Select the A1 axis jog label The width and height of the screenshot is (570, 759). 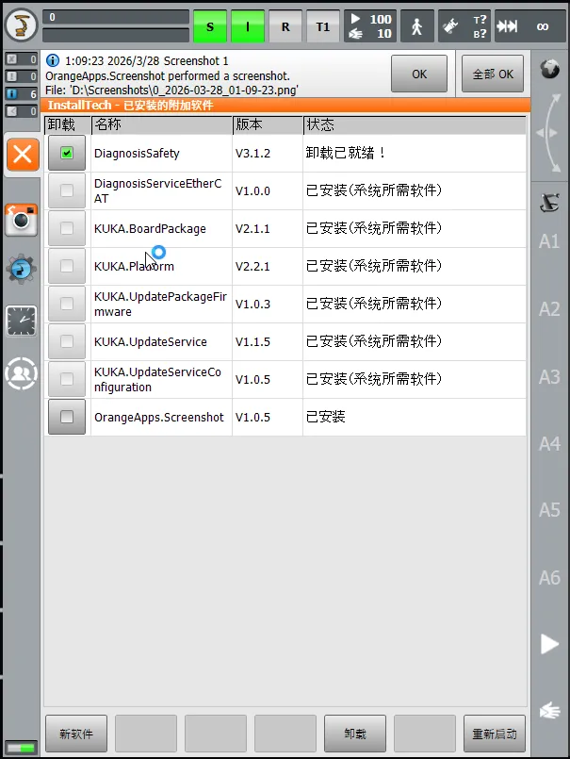coord(549,241)
